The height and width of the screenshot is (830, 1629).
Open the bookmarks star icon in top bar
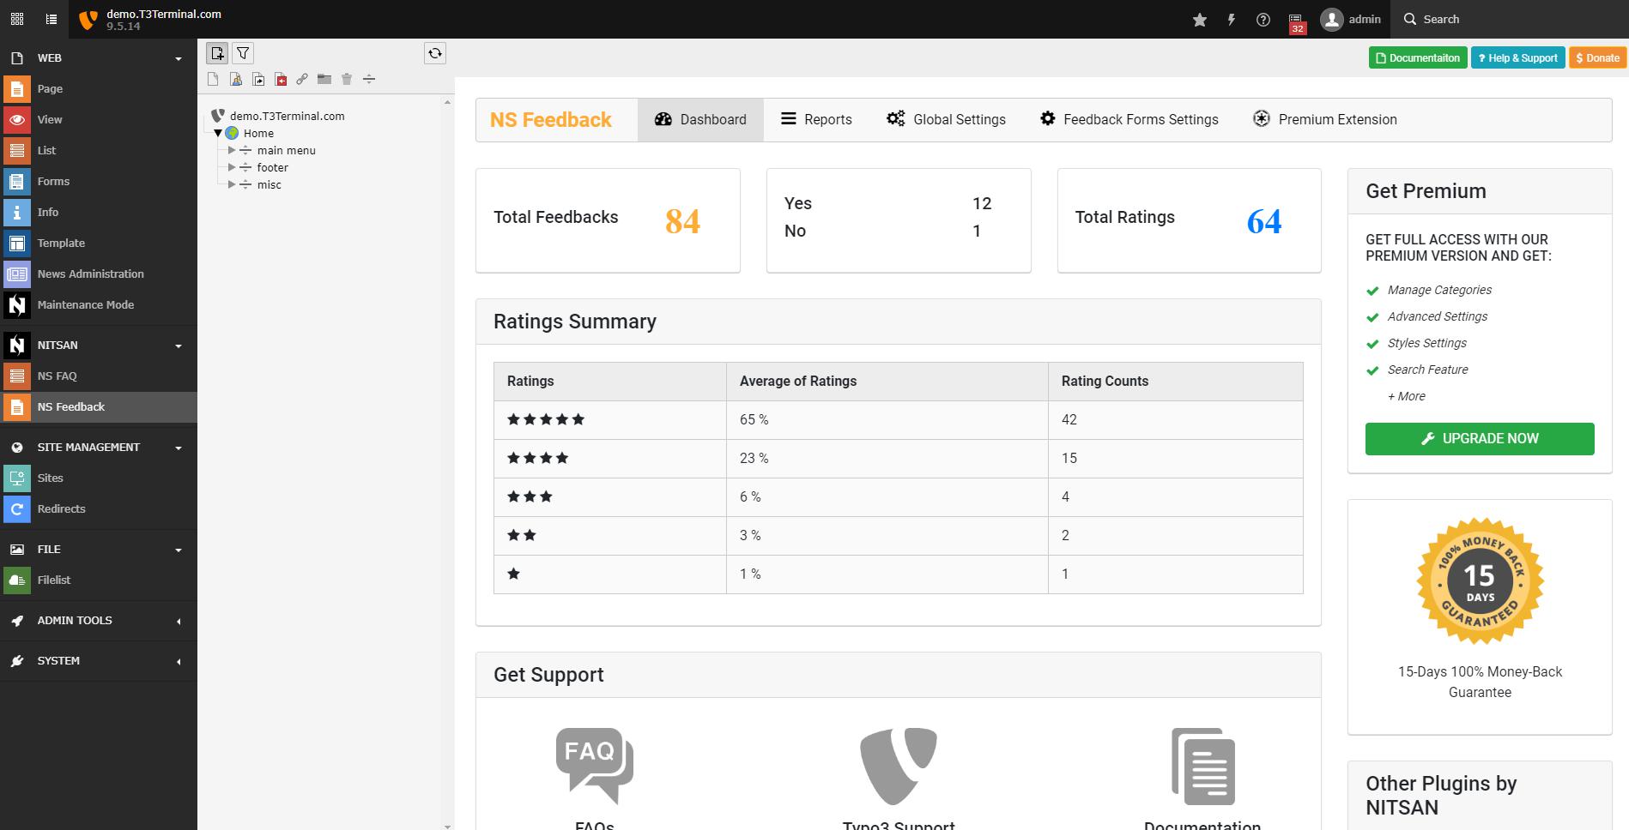point(1200,19)
